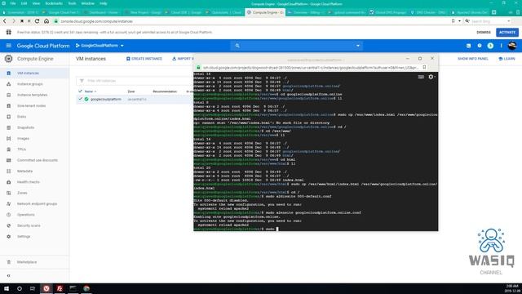The height and width of the screenshot is (294, 522).
Task: Open the Help menu
Action: point(104,3)
